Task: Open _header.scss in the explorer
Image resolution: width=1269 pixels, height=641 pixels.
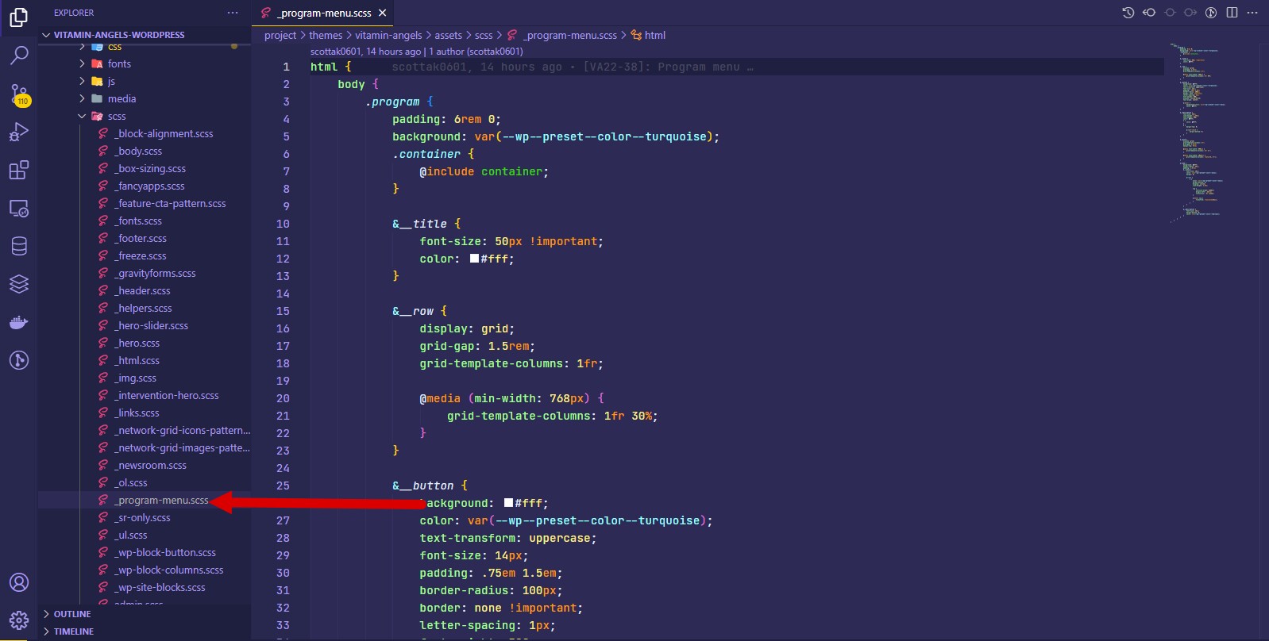Action: pyautogui.click(x=143, y=291)
